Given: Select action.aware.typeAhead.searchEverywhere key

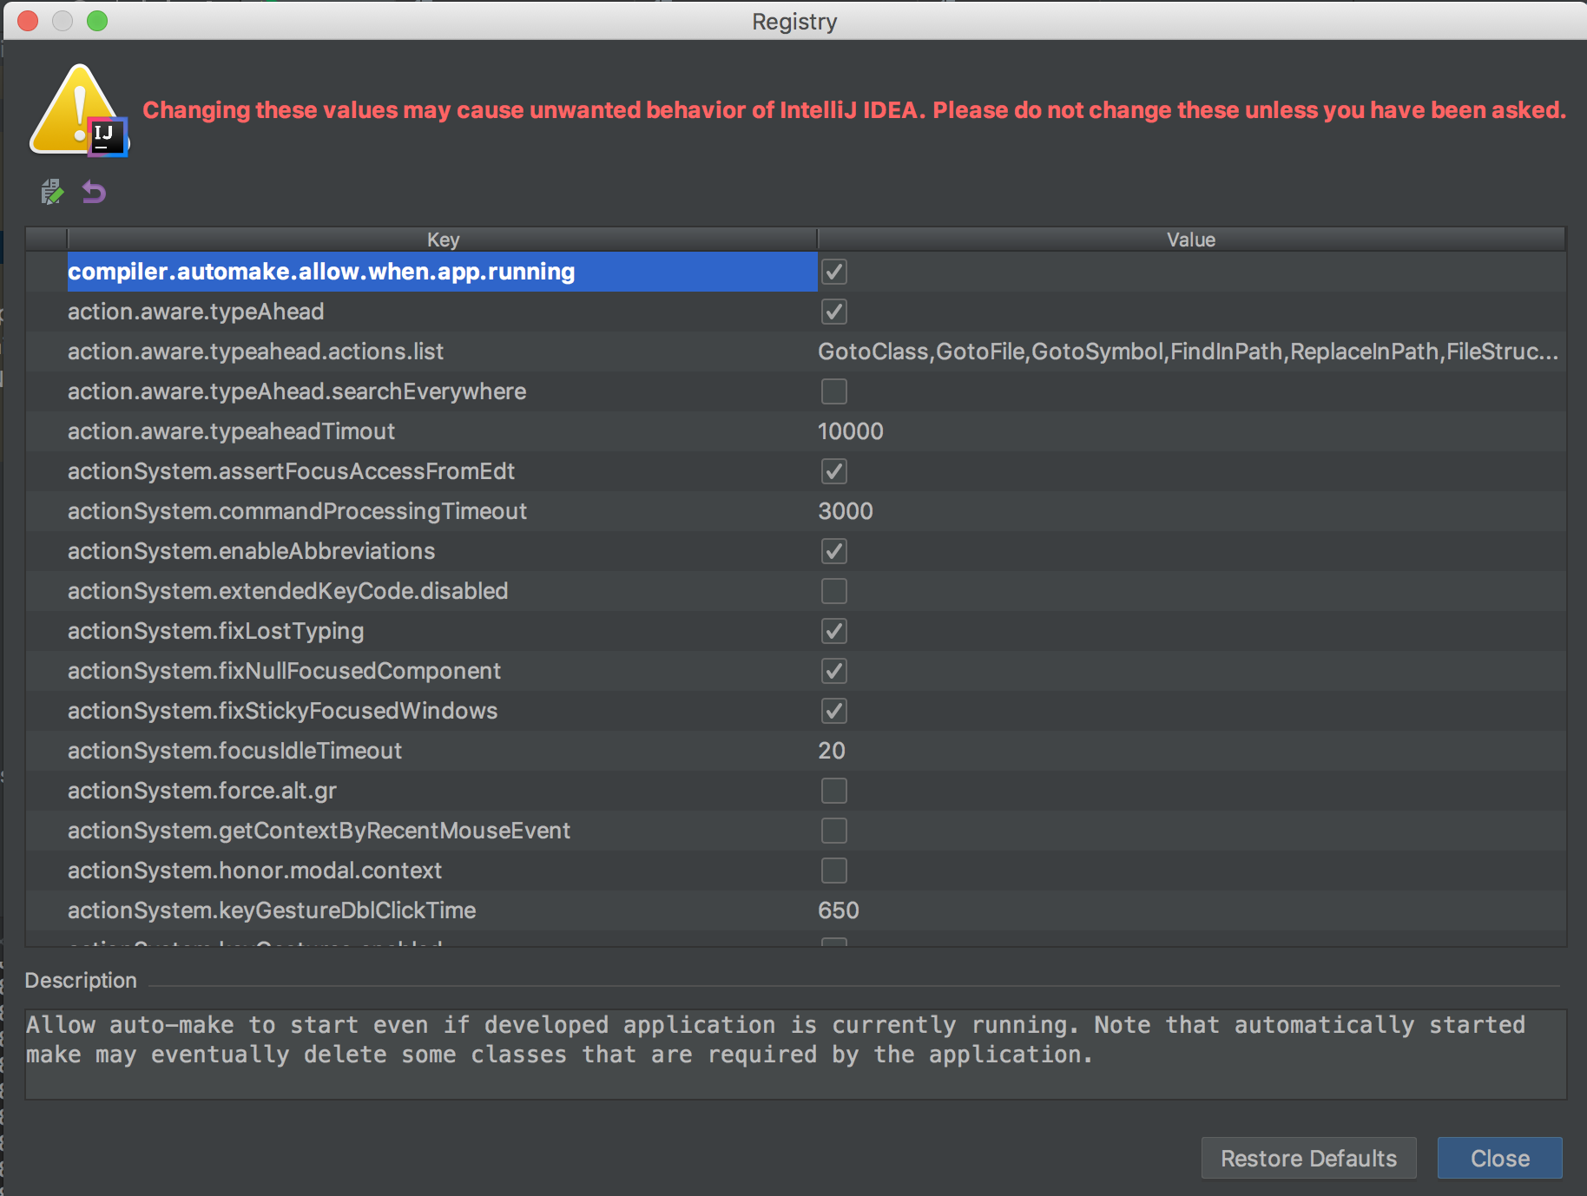Looking at the screenshot, I should pos(297,391).
